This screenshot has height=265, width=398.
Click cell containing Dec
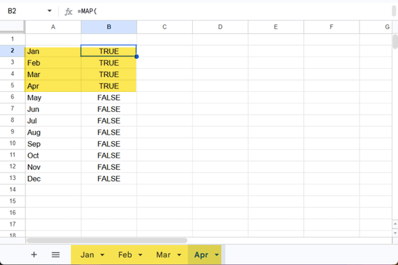point(53,179)
